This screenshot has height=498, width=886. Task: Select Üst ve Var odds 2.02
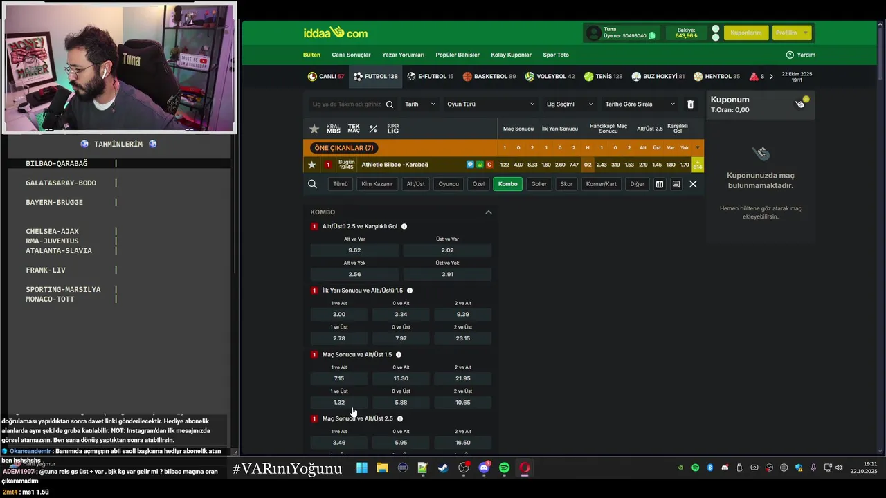coord(447,250)
